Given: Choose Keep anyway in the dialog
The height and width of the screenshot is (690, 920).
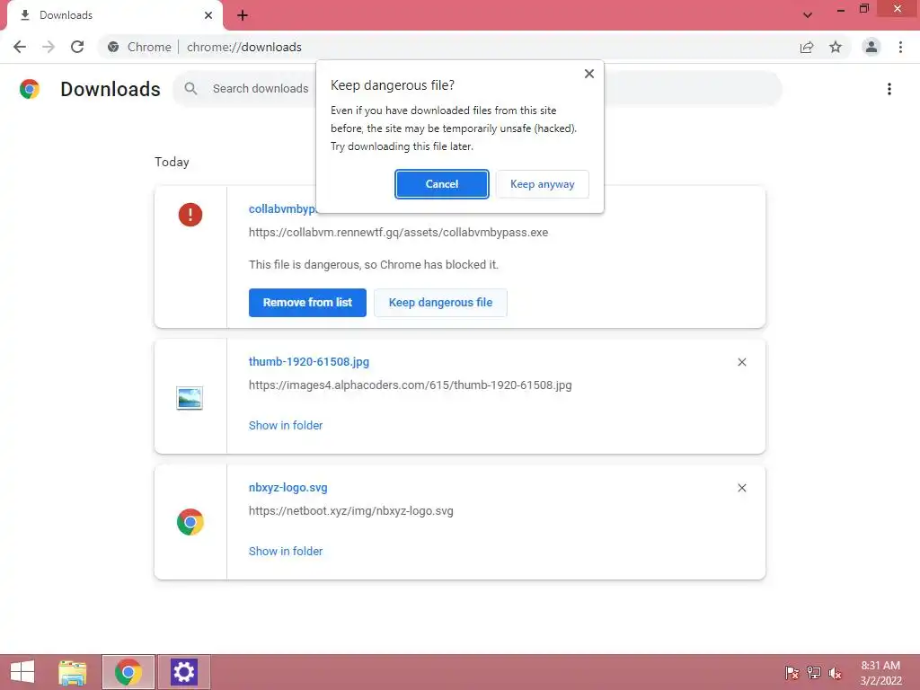Looking at the screenshot, I should pyautogui.click(x=542, y=184).
